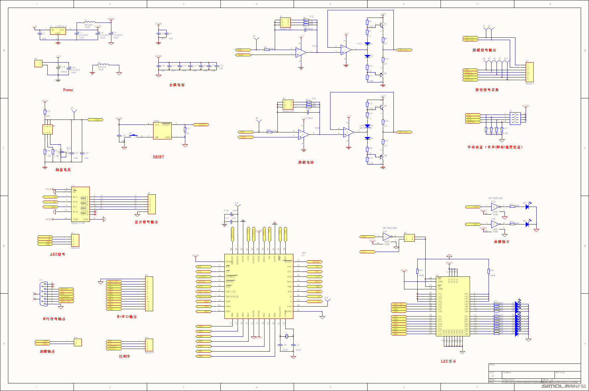Select the '去耦电容' section label

point(177,85)
